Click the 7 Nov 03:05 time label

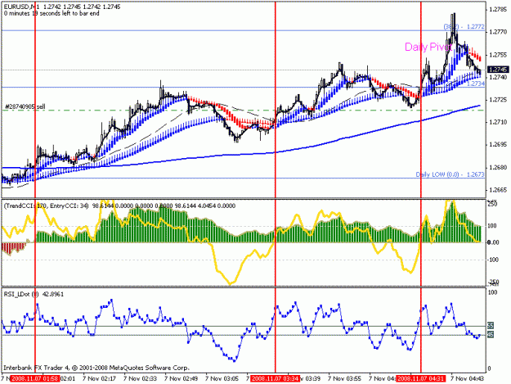[222, 379]
